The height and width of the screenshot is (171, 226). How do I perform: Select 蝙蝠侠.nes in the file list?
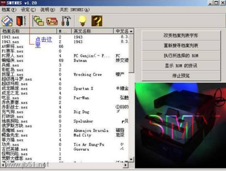pos(13,60)
